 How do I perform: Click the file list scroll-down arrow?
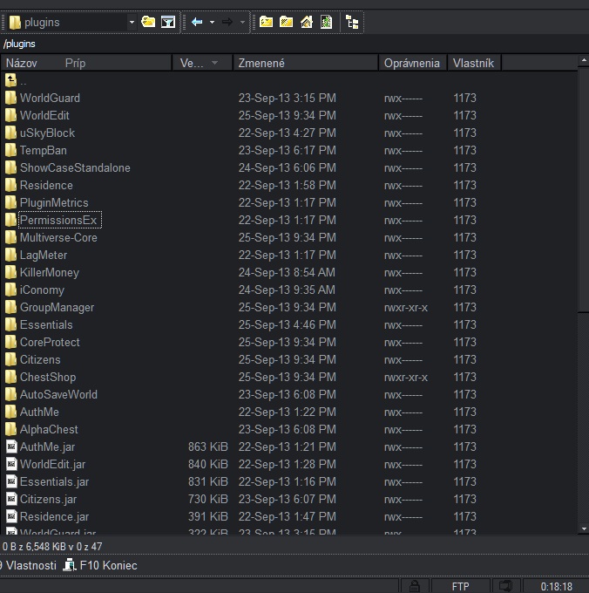[x=583, y=528]
